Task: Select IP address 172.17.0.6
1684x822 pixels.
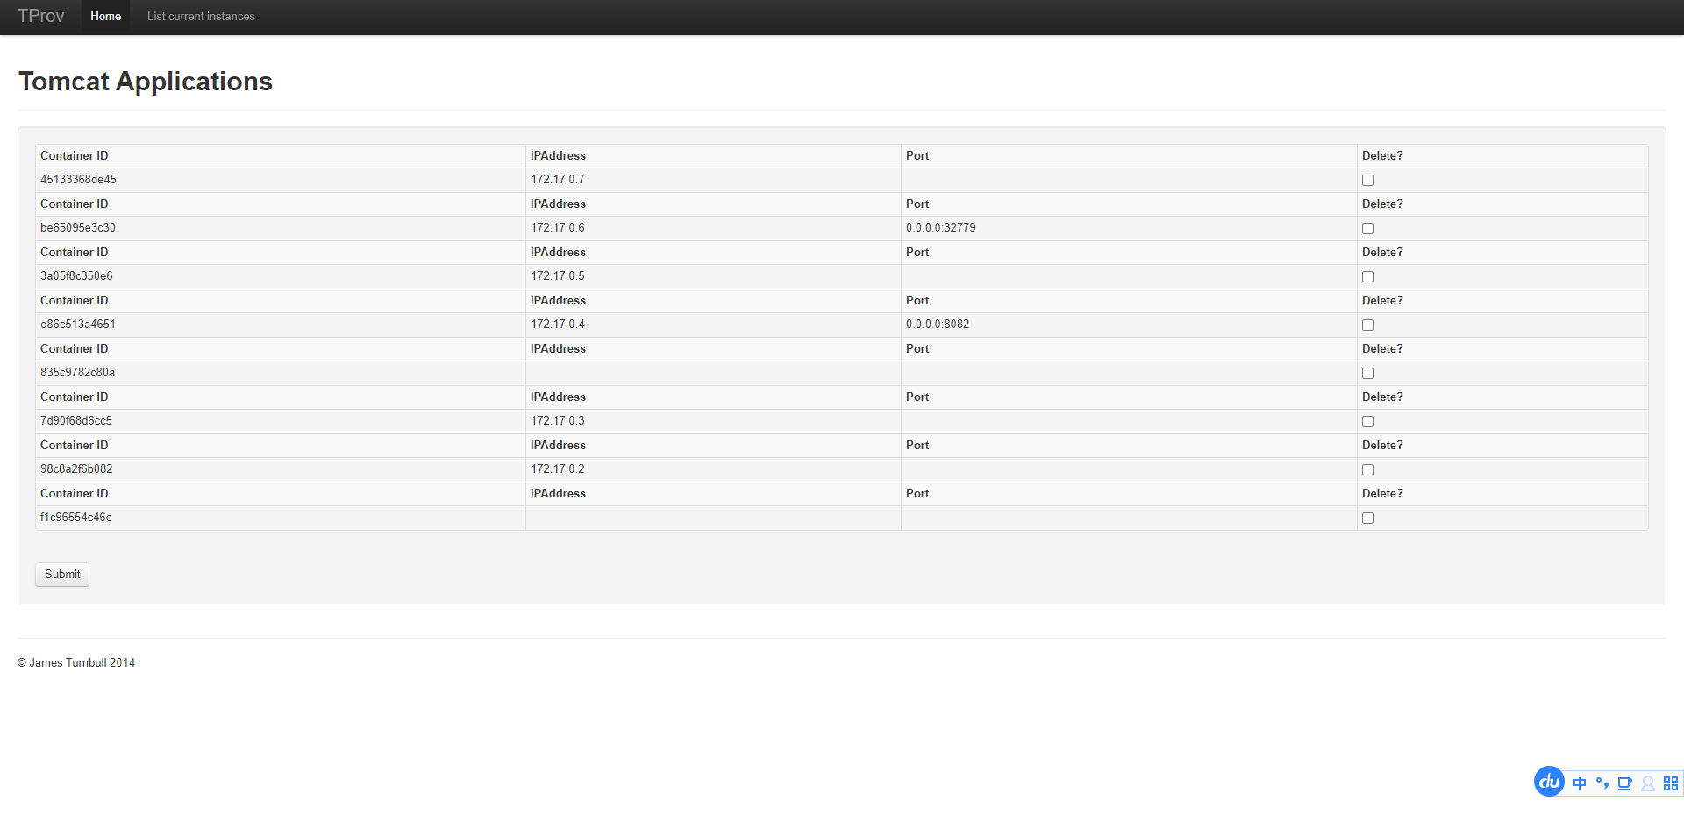Action: click(x=558, y=228)
